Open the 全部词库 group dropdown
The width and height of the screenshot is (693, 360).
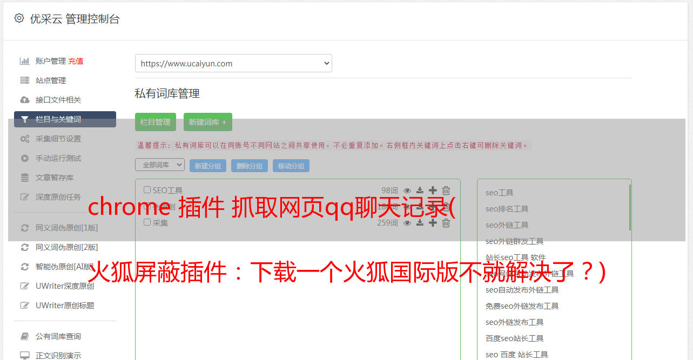(160, 165)
